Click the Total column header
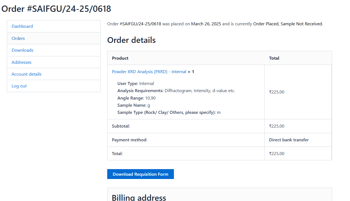 click(x=274, y=58)
